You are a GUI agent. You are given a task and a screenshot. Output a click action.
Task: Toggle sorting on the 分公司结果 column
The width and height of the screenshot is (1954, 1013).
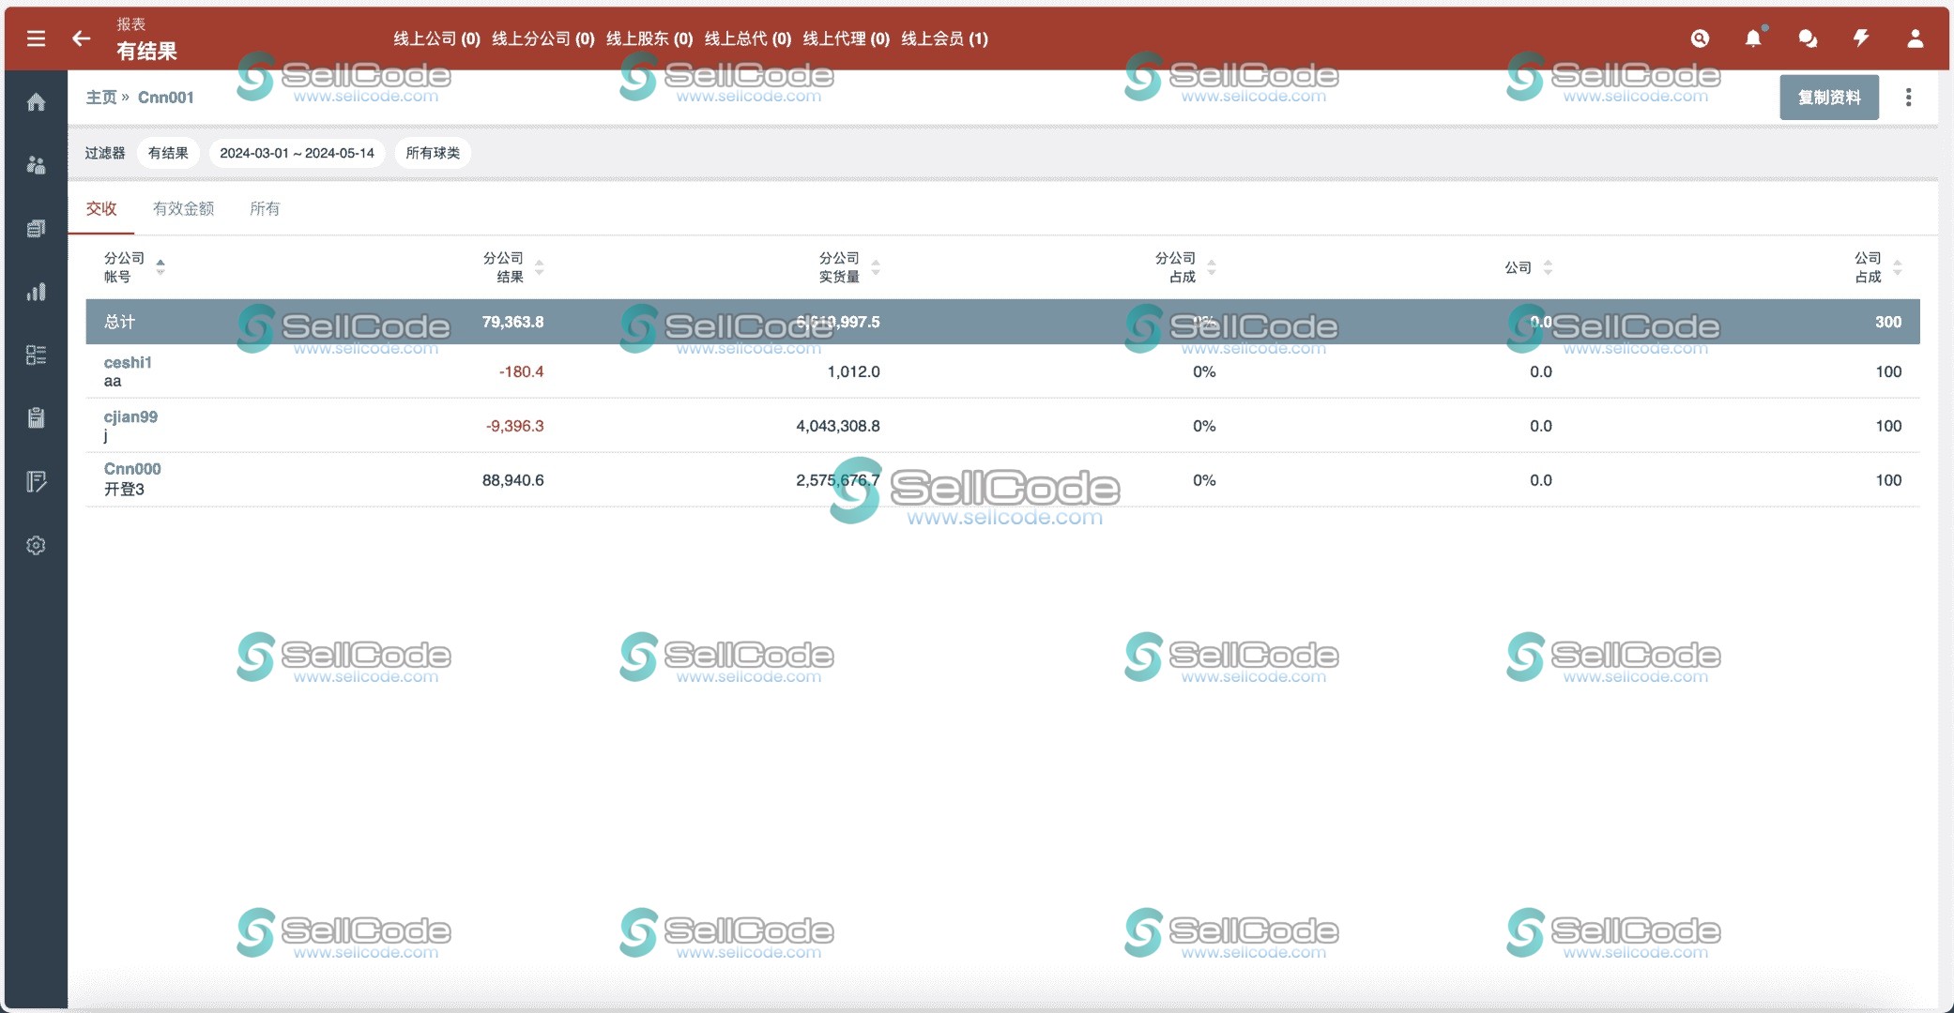[540, 267]
